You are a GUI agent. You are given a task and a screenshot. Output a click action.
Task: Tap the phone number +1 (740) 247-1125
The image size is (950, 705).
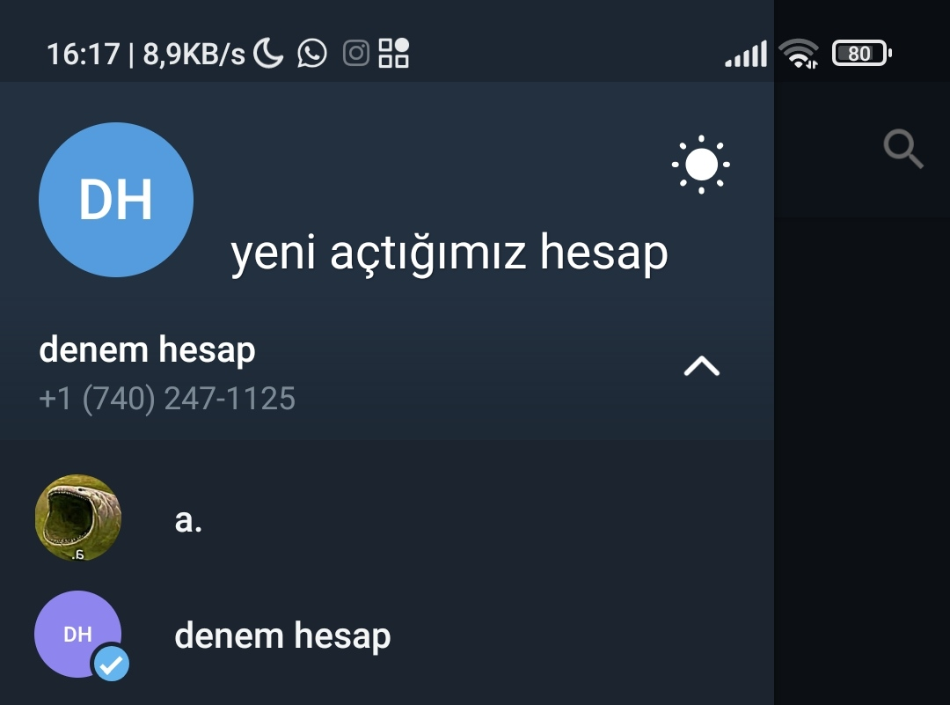click(166, 399)
